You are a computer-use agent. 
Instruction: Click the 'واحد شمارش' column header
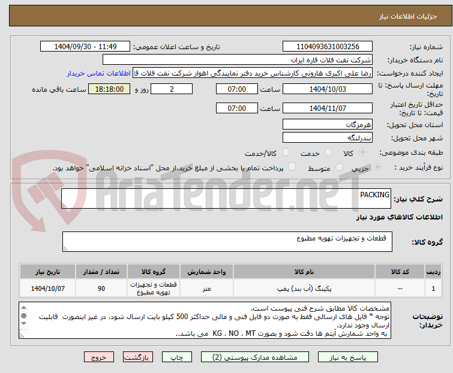click(x=206, y=272)
